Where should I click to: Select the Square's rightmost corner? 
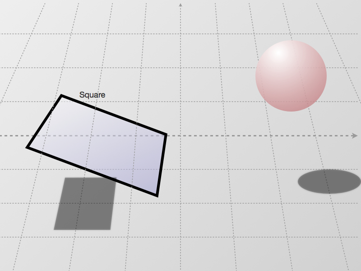166,135
